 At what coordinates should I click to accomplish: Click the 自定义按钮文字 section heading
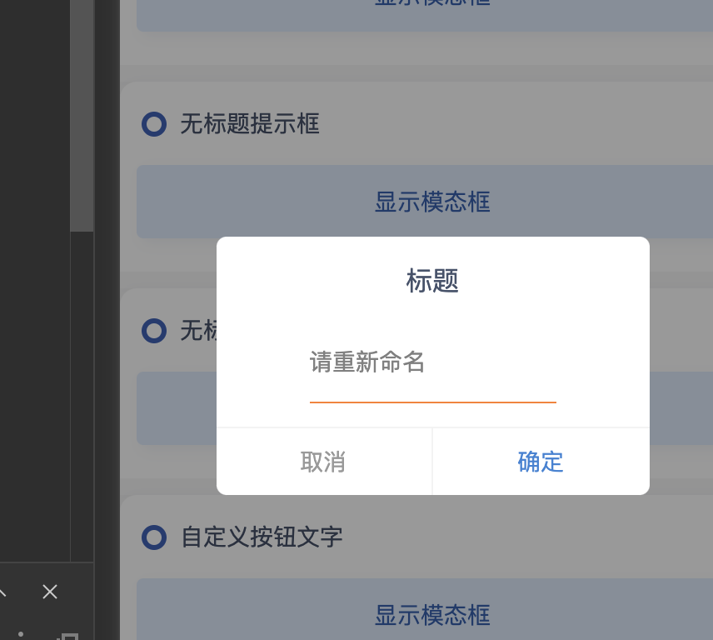point(262,537)
